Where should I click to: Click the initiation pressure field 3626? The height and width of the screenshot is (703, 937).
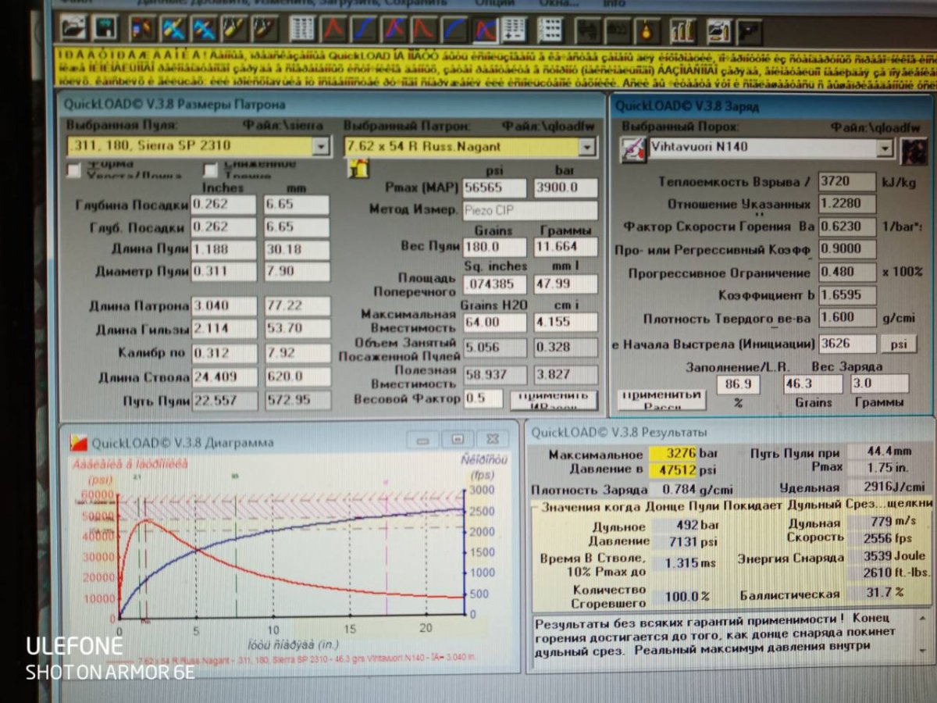click(847, 344)
